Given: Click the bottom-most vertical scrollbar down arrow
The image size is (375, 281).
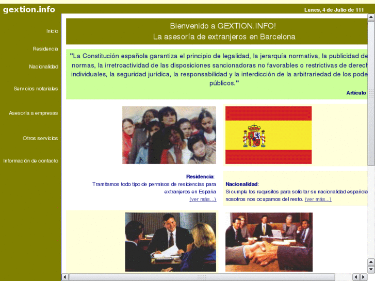Looking at the screenshot, I should 371,270.
